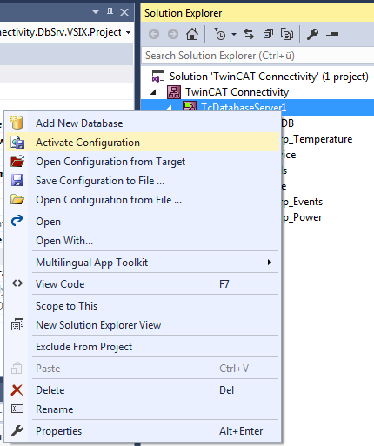
Task: Expand Multilingual App Toolkit submenu arrow
Action: click(270, 263)
